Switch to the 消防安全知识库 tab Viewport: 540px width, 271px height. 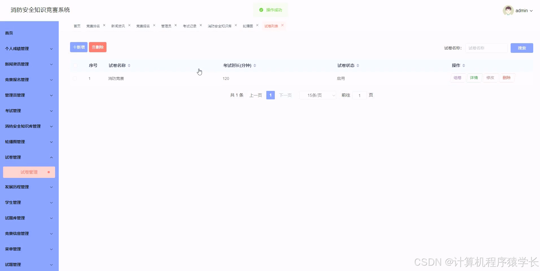coord(220,26)
